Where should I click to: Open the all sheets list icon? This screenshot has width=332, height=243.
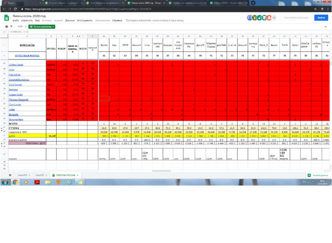tap(10, 174)
